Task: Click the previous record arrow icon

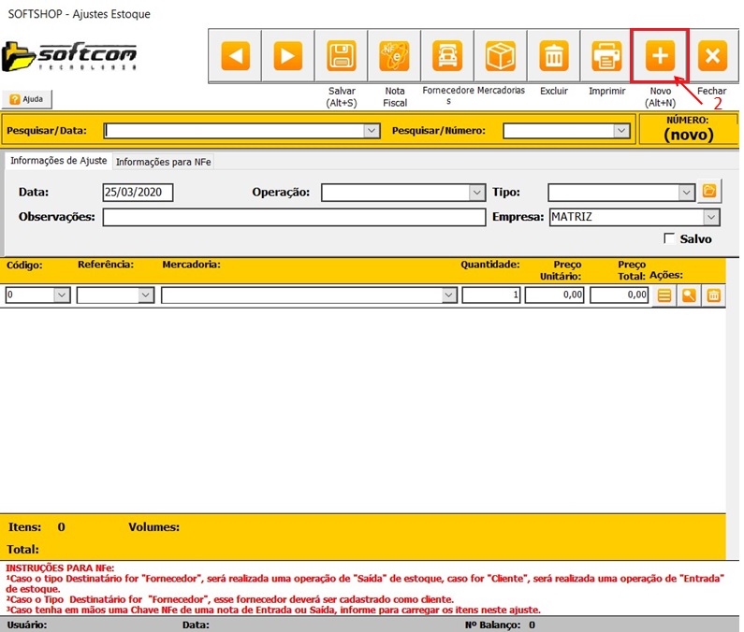Action: pos(234,56)
